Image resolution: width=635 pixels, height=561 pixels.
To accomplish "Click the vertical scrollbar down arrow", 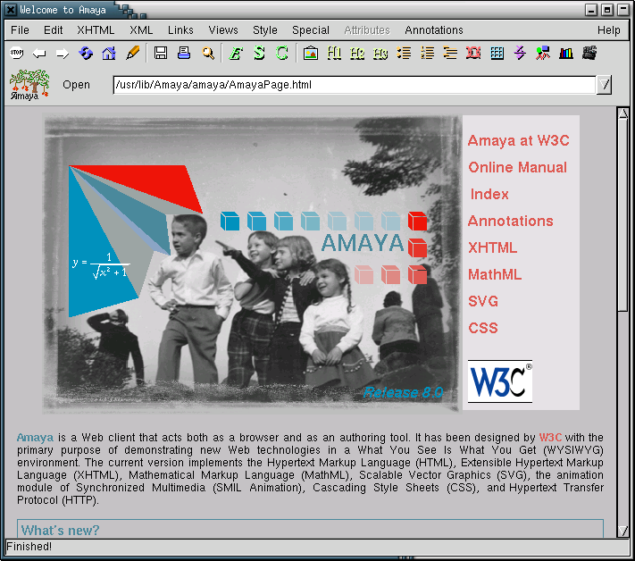I will tap(622, 530).
